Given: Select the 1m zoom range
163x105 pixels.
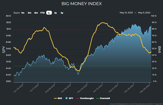Looking at the screenshot, I should [x=23, y=13].
